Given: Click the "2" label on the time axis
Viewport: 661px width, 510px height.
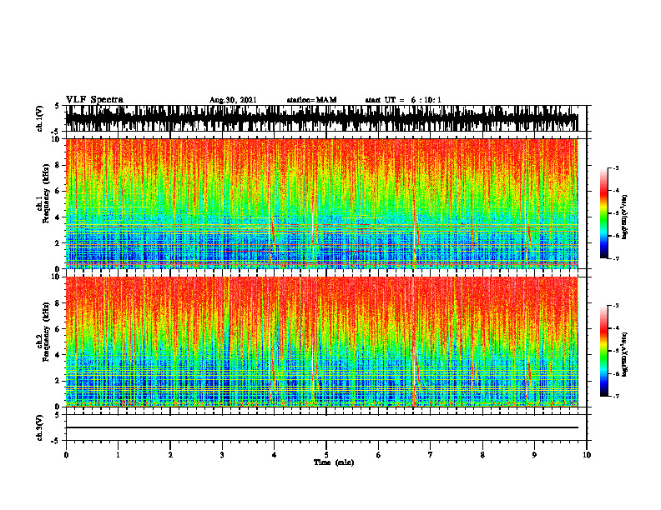Looking at the screenshot, I should [170, 455].
